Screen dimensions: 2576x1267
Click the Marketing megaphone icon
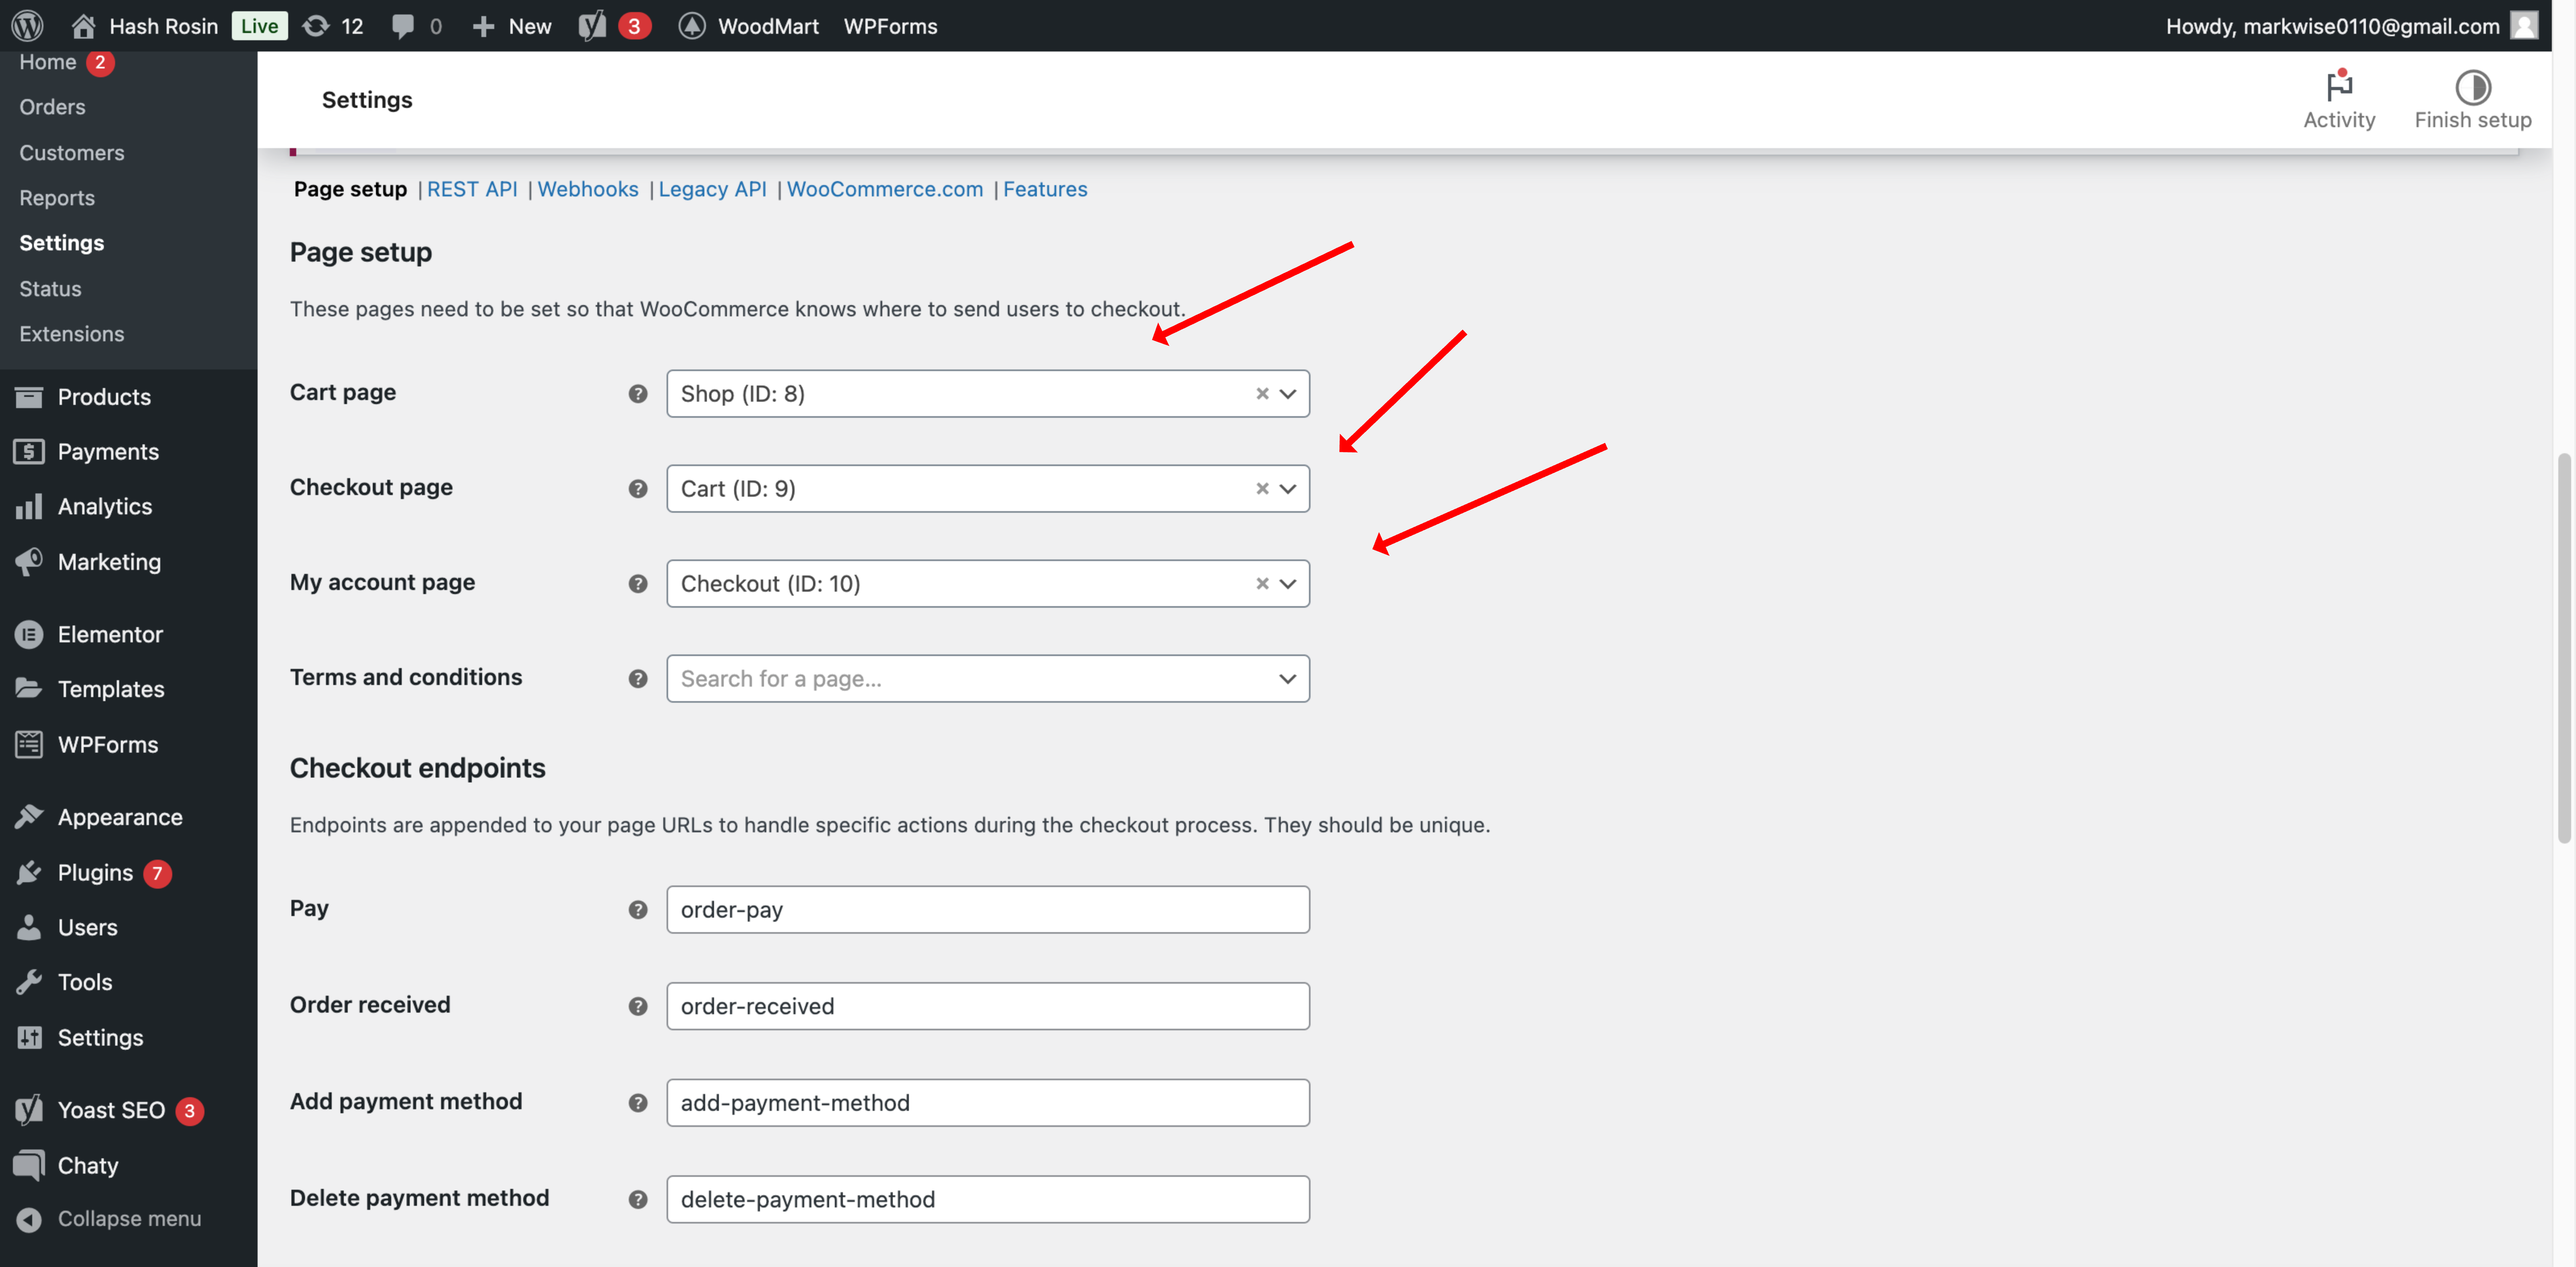[x=29, y=562]
